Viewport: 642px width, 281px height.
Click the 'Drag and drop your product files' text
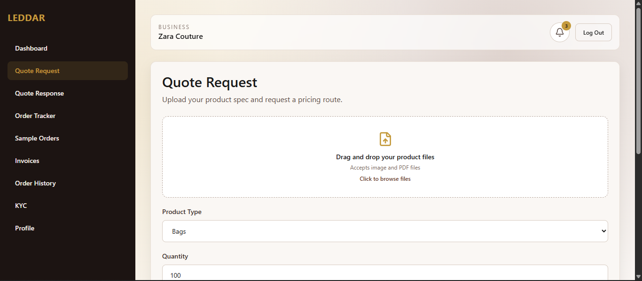tap(385, 157)
